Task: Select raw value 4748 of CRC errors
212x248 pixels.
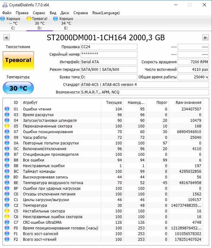Action: coord(197,223)
